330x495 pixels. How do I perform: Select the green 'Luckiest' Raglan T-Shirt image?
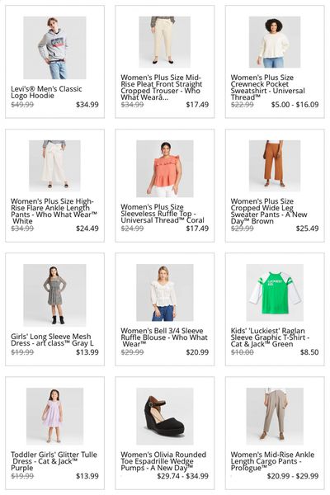[x=275, y=292]
